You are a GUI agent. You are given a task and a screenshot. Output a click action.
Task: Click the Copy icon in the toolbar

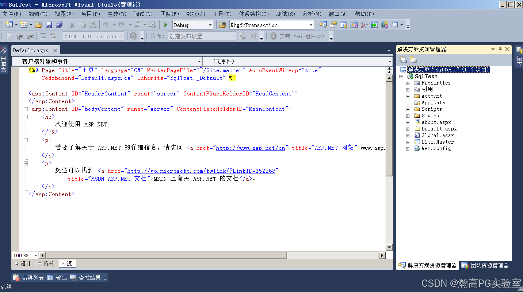tap(83, 25)
